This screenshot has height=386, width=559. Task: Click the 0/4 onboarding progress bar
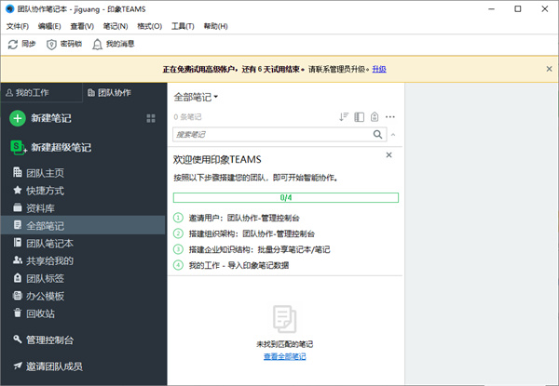285,198
